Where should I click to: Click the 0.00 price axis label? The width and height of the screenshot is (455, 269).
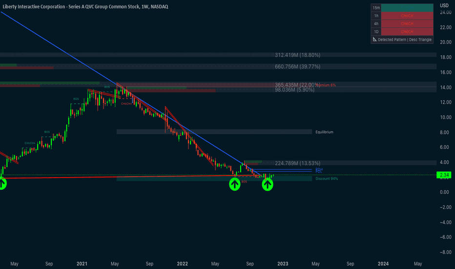445,192
